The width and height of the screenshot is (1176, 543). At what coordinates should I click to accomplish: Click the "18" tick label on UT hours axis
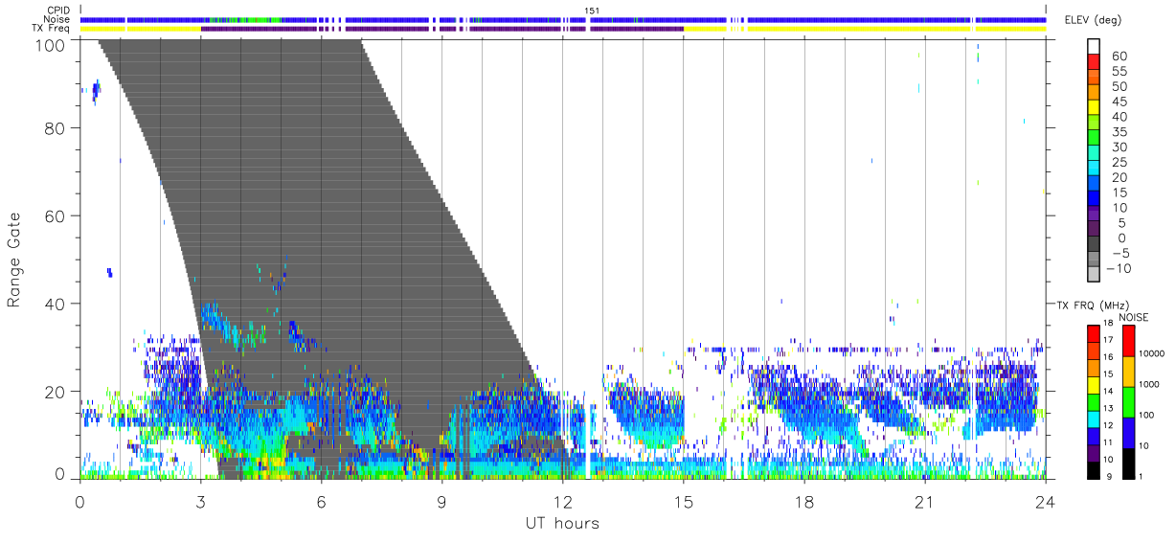click(x=803, y=501)
